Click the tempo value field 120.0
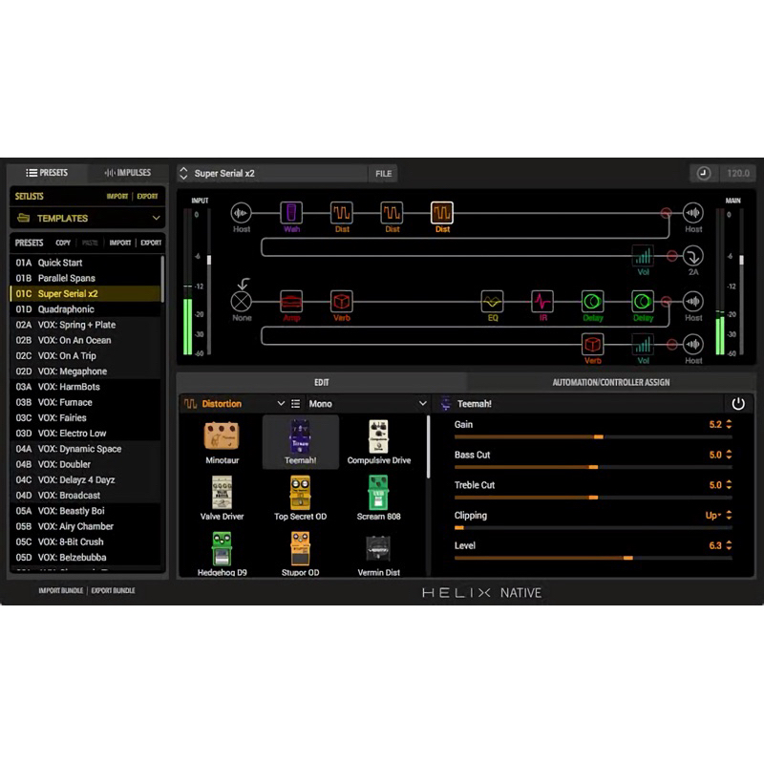This screenshot has width=764, height=764. [x=737, y=174]
